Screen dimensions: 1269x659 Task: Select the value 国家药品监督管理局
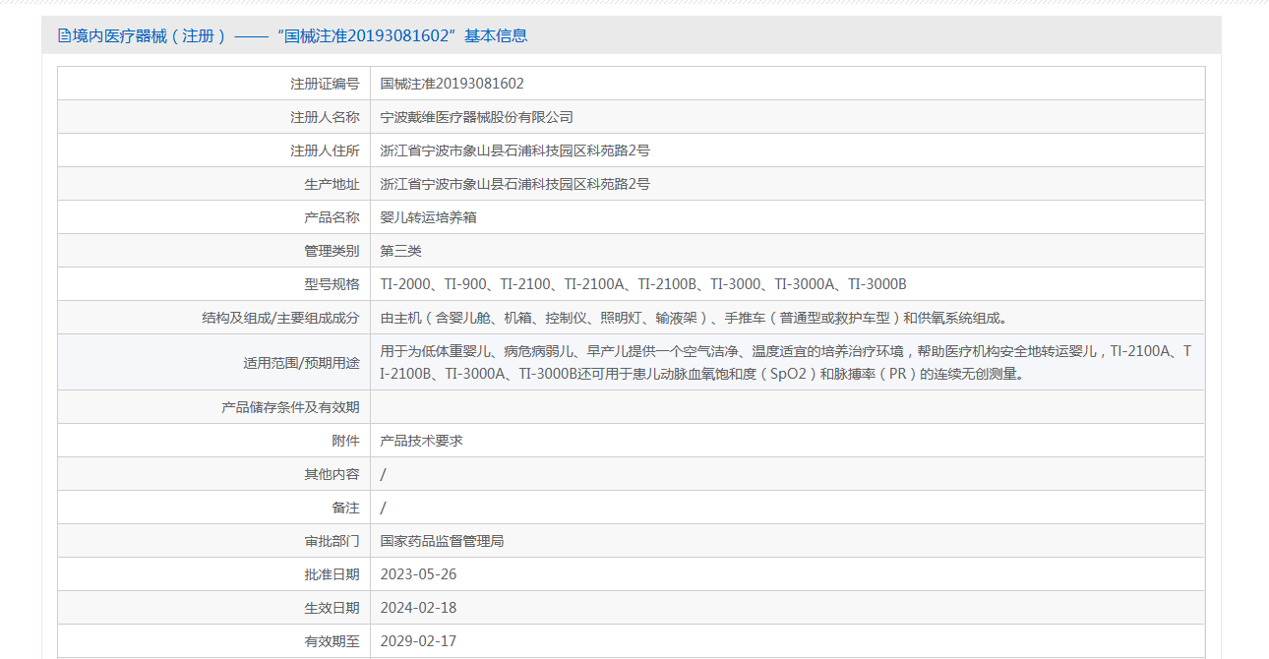[443, 541]
